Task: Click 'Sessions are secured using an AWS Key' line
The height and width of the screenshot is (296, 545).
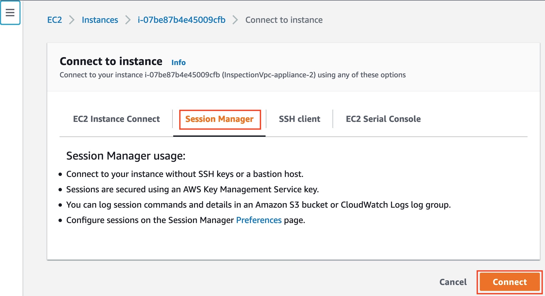Action: [192, 189]
